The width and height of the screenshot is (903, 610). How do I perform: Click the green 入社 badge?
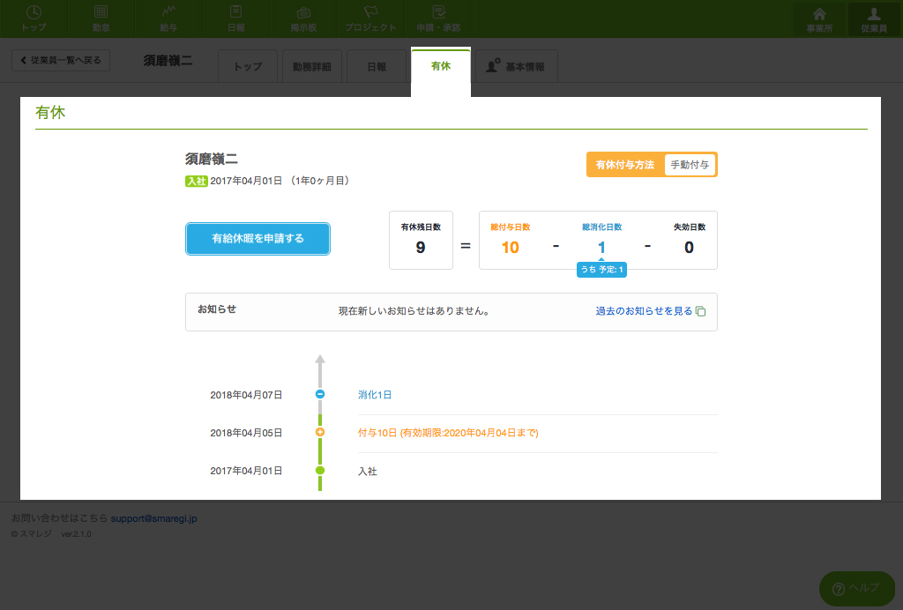pos(197,181)
